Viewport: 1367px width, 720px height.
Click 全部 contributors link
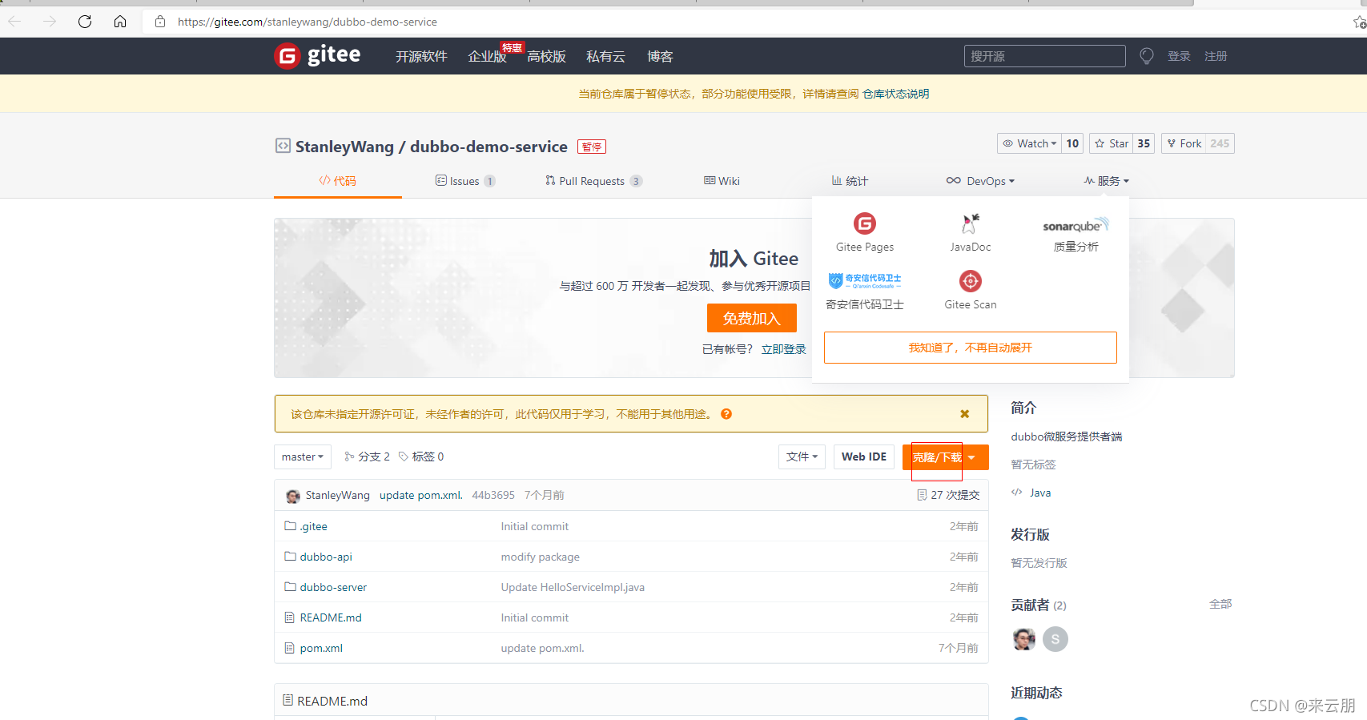point(1220,604)
